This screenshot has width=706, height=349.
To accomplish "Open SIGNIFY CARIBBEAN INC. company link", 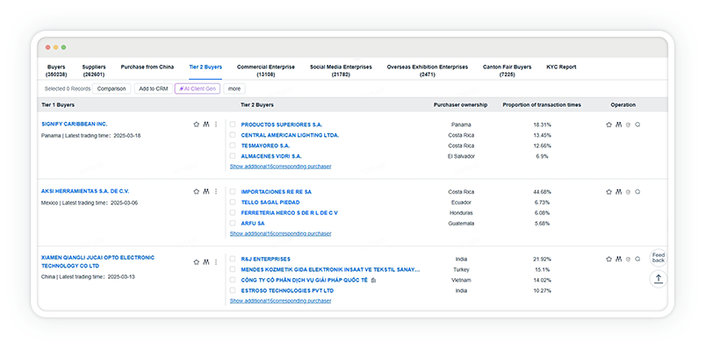I will (75, 125).
